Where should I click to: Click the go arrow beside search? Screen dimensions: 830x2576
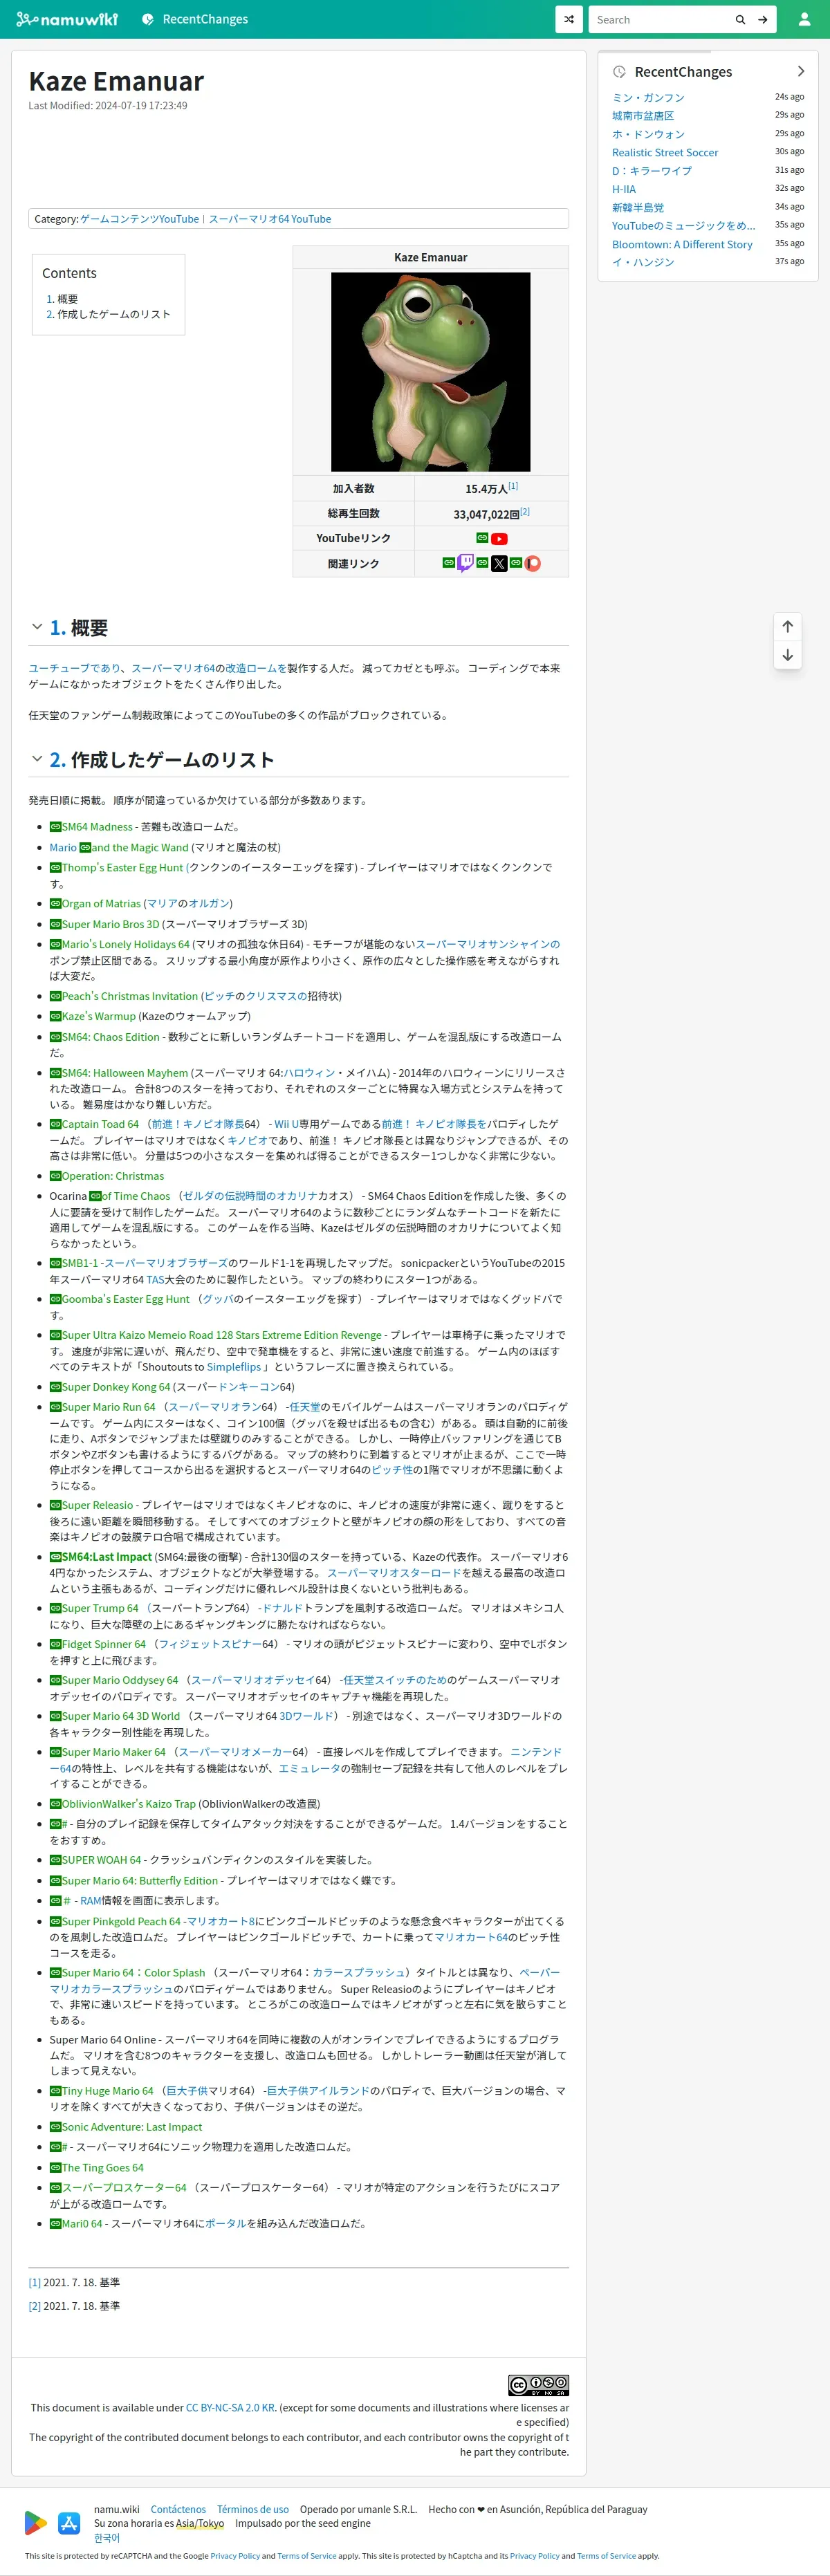click(x=763, y=19)
